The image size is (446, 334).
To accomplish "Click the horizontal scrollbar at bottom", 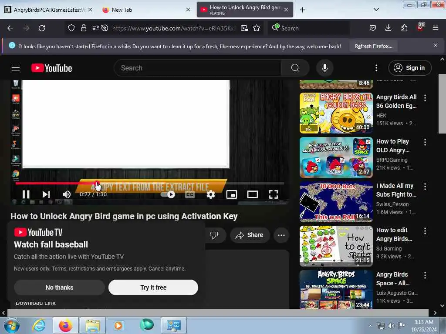I will [x=218, y=313].
